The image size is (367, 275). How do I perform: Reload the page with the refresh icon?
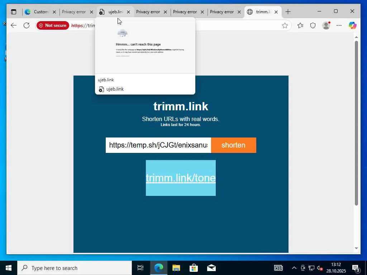pos(27,25)
